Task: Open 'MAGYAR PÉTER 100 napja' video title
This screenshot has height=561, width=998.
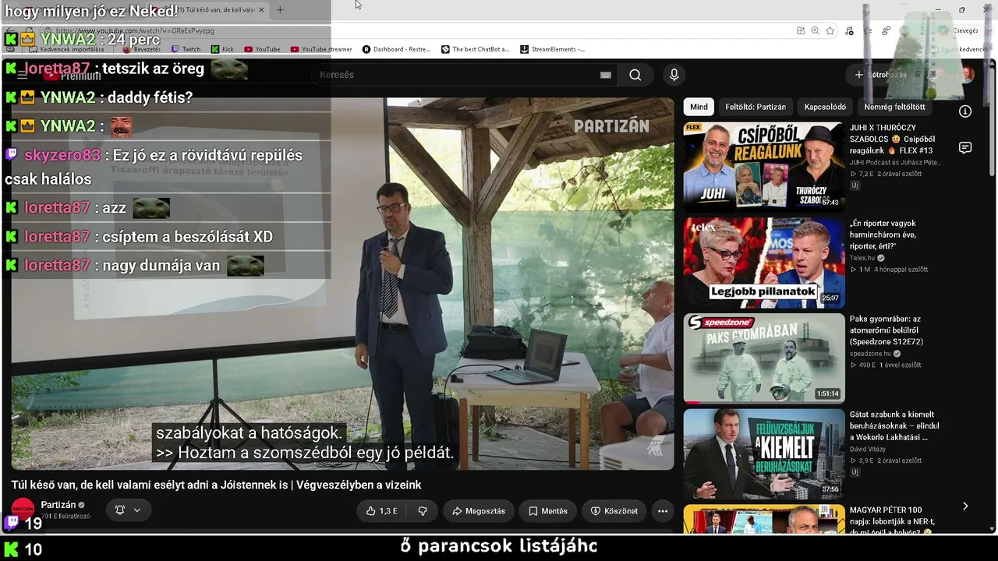Action: pos(891,520)
